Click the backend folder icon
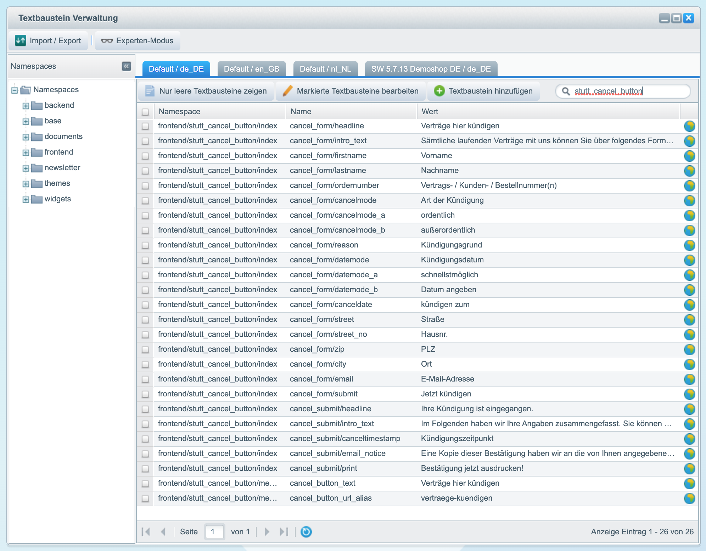Image resolution: width=706 pixels, height=551 pixels. pos(37,106)
